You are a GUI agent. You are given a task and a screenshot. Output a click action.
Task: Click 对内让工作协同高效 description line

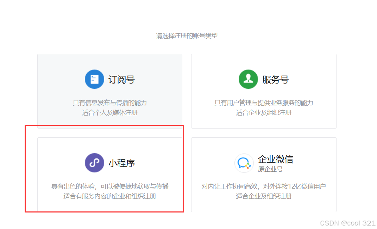click(x=264, y=186)
